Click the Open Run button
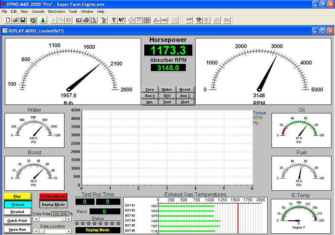 pos(18,229)
